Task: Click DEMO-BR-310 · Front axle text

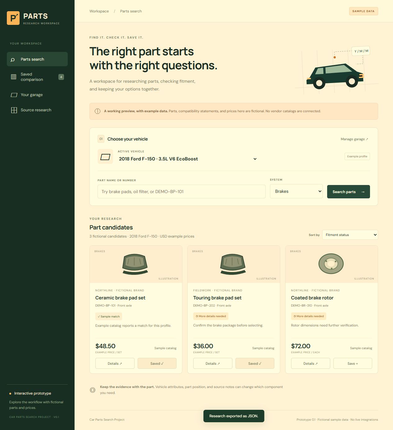Action: (310, 306)
